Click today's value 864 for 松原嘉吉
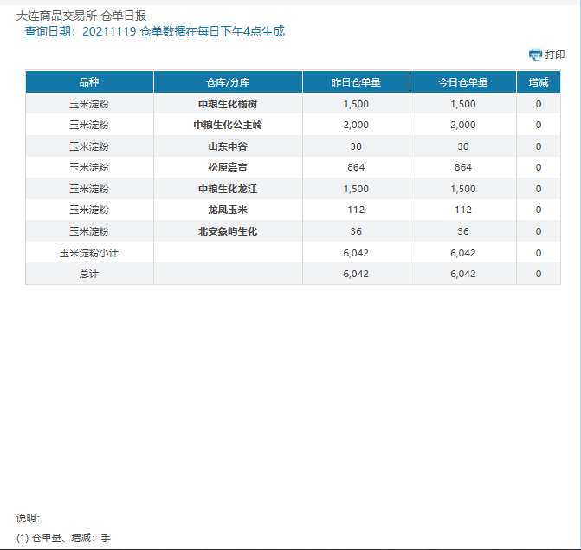Screen dimensions: 581x550 [x=463, y=167]
